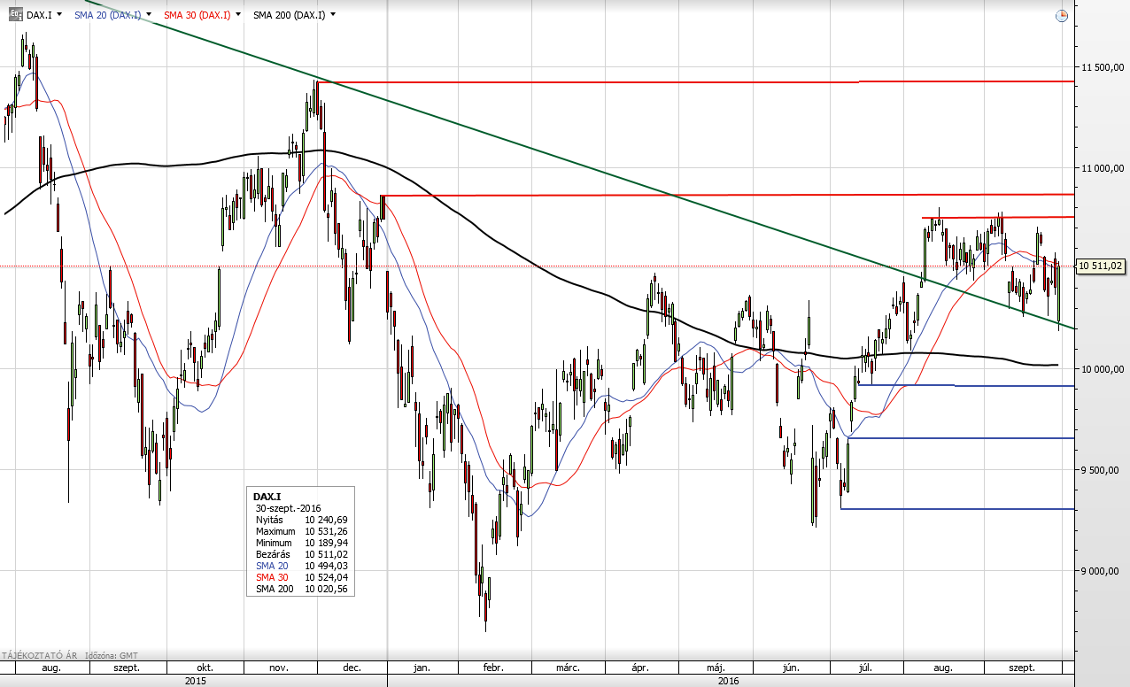This screenshot has height=687, width=1130.
Task: Click the current price tag 10 511,02 on axis
Action: point(1100,265)
